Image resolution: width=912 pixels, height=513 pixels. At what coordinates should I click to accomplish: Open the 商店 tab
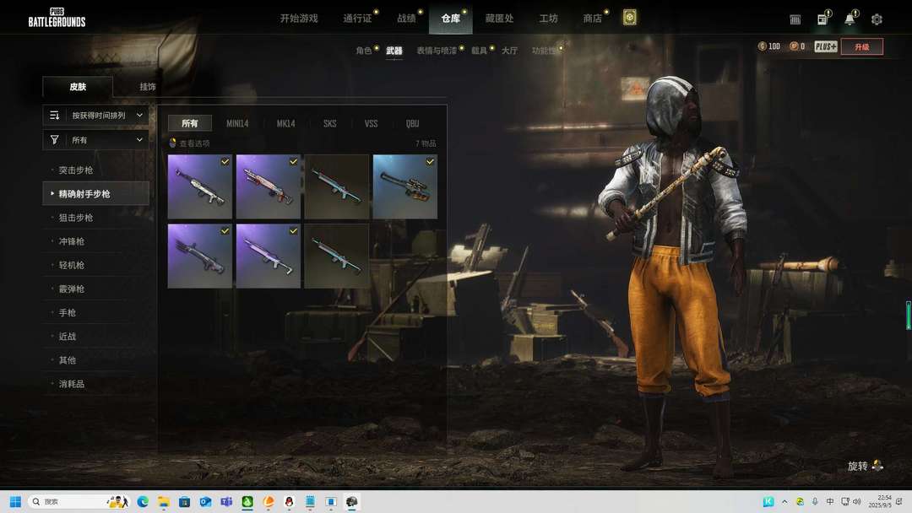point(593,19)
